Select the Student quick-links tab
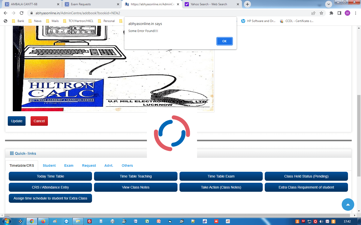Viewport: 361px width, 225px height. pos(49,165)
